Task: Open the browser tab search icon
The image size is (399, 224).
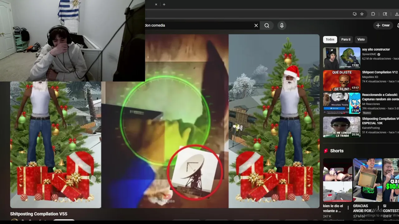Action: [x=385, y=14]
